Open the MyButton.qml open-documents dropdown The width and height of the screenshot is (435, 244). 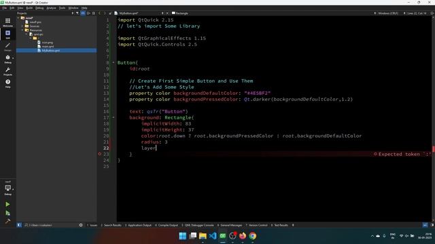tap(162, 13)
